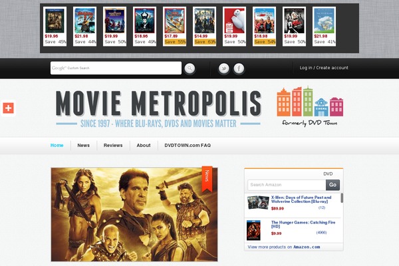Click the orange plus share icon
Image resolution: width=399 pixels, height=266 pixels.
point(8,108)
